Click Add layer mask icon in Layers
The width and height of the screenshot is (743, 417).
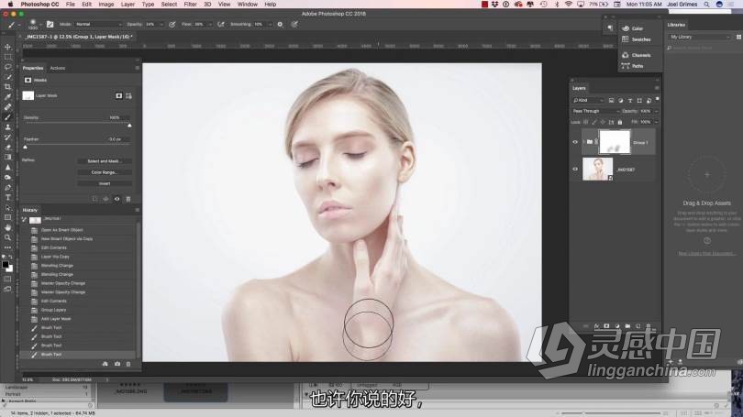[x=606, y=326]
